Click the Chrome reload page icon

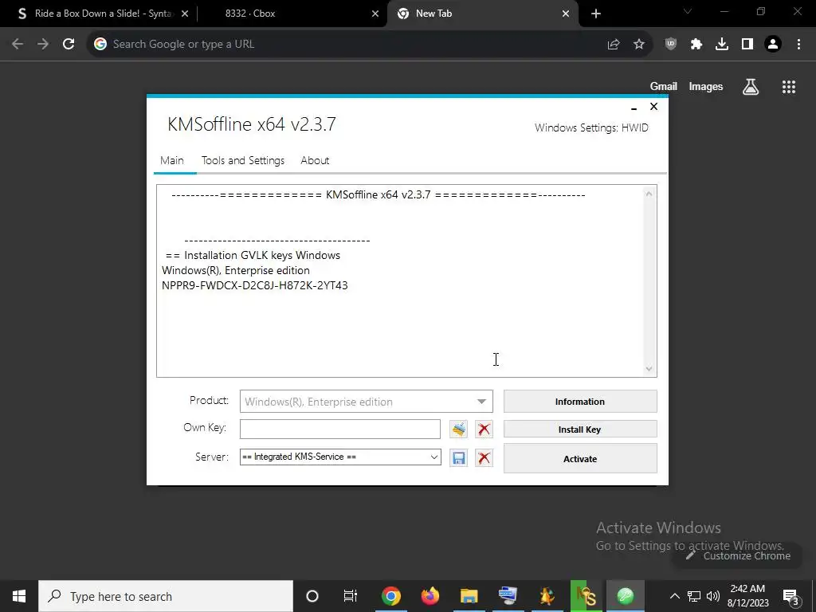(x=69, y=45)
